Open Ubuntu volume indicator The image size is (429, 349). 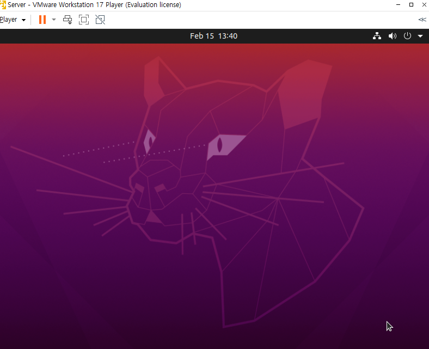coord(393,36)
